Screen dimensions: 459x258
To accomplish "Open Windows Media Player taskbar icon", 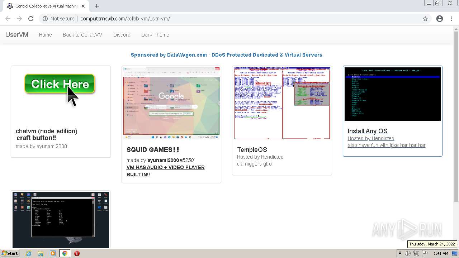I will pyautogui.click(x=53, y=253).
